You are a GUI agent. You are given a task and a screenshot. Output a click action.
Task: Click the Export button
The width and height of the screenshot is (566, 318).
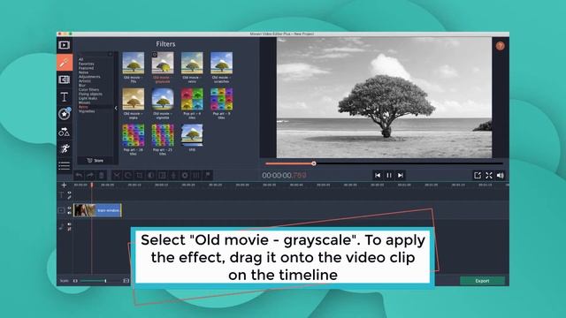click(482, 281)
